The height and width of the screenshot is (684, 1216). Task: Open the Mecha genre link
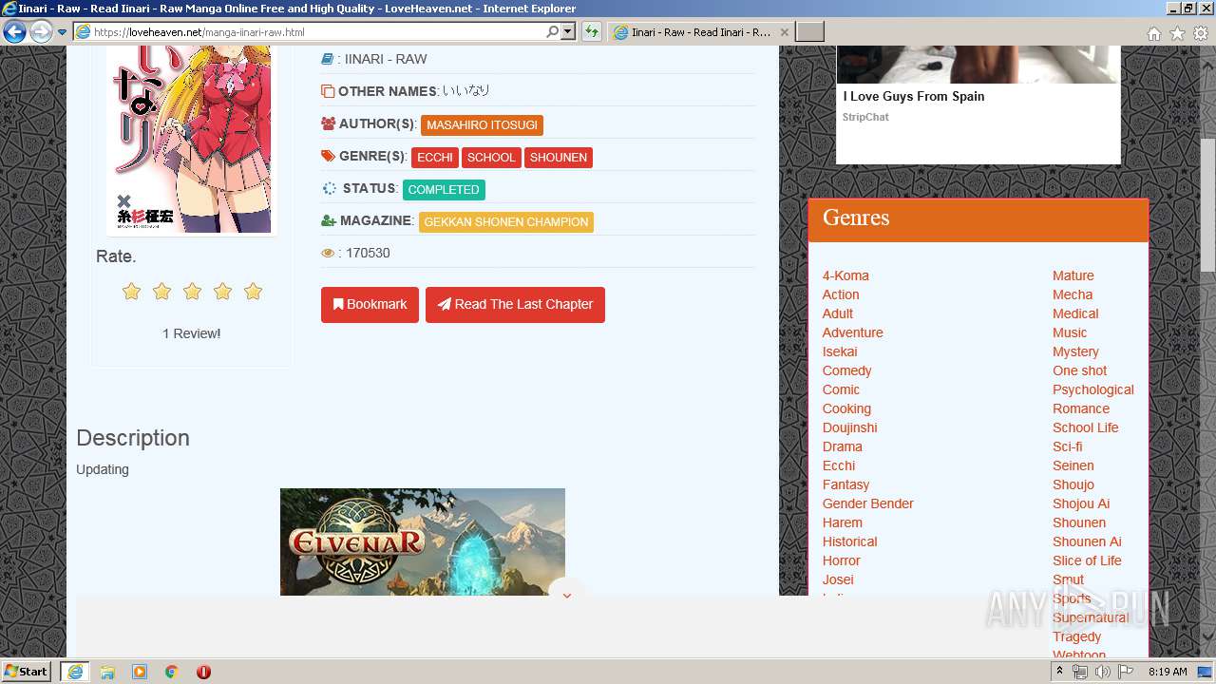[1073, 295]
